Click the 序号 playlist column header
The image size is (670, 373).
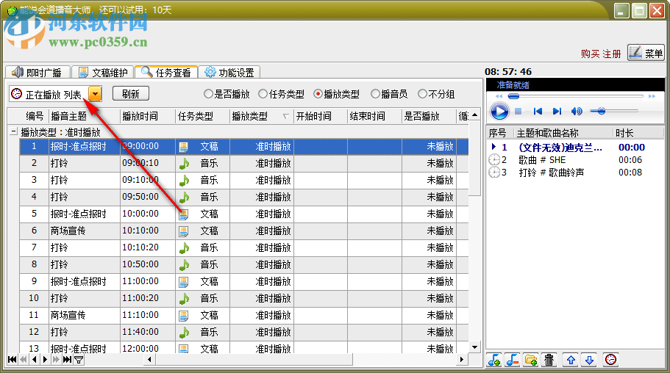[x=501, y=133]
